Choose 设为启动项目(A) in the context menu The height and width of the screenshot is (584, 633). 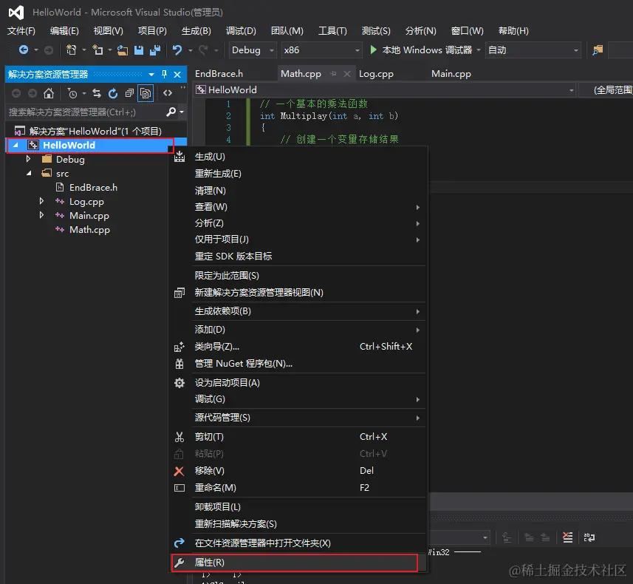[298, 383]
